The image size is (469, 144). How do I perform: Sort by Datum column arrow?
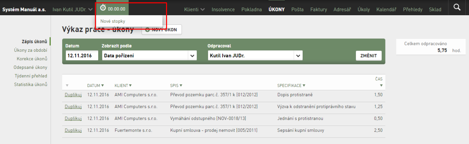pos(103,85)
